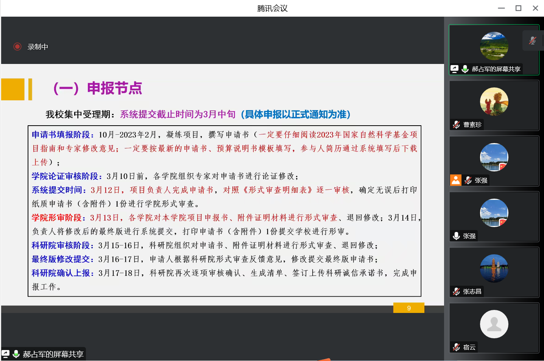The height and width of the screenshot is (361, 544).
Task: Click the yellow slide number 9 badge
Action: (x=408, y=308)
